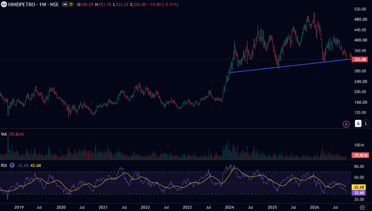Click the 2025 label on time axis
The image size is (372, 211).
[272, 207]
